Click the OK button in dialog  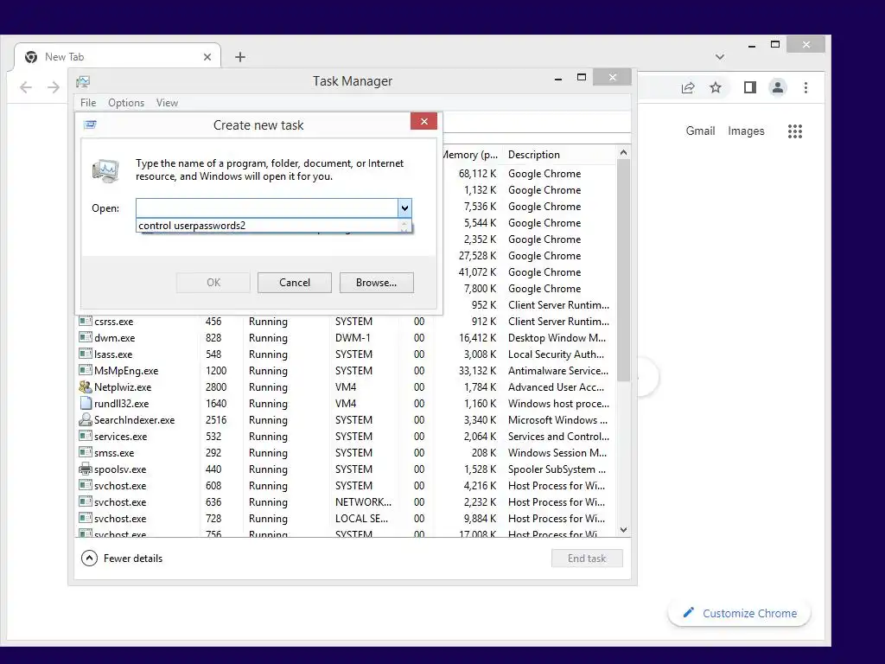click(x=213, y=283)
